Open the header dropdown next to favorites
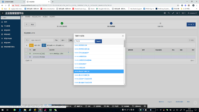 point(184,13)
